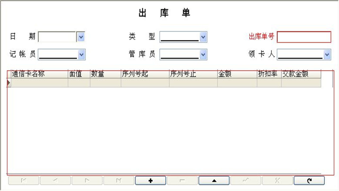This screenshot has height=191, width=339.
Task: Click the minus icon to delete a record
Action: click(x=182, y=180)
